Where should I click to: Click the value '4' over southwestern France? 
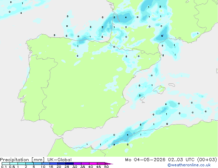pos(126,17)
